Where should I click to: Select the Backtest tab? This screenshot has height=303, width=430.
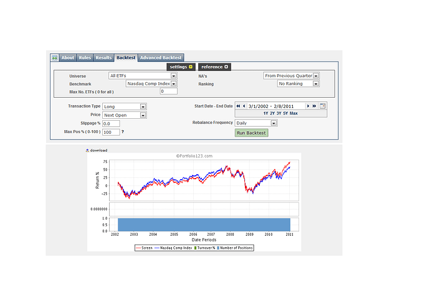point(126,58)
